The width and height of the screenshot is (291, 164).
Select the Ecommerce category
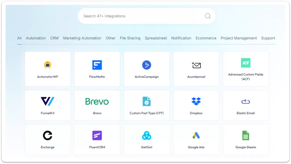click(x=206, y=38)
